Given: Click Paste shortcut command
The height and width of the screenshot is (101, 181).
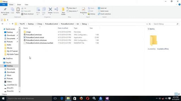Looking at the screenshot, I should point(27,14).
